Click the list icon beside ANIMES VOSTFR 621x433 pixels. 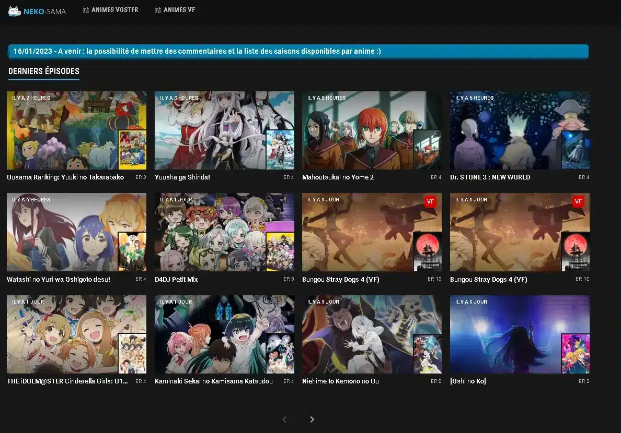86,10
